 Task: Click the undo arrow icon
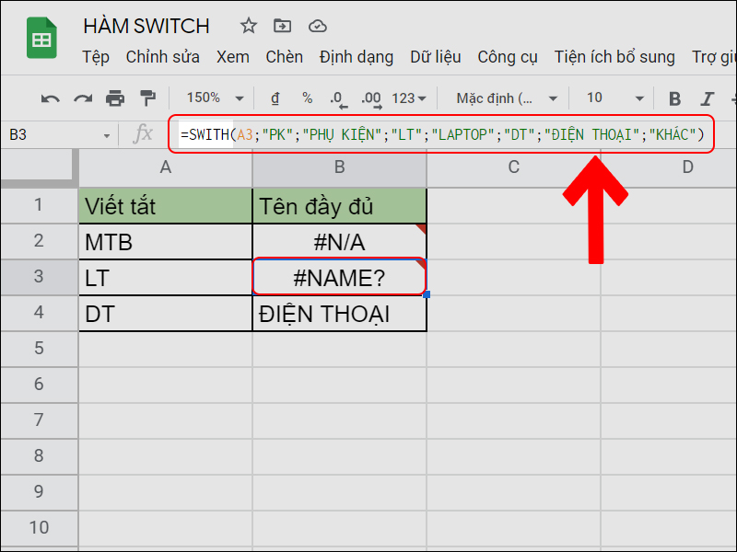pos(51,98)
